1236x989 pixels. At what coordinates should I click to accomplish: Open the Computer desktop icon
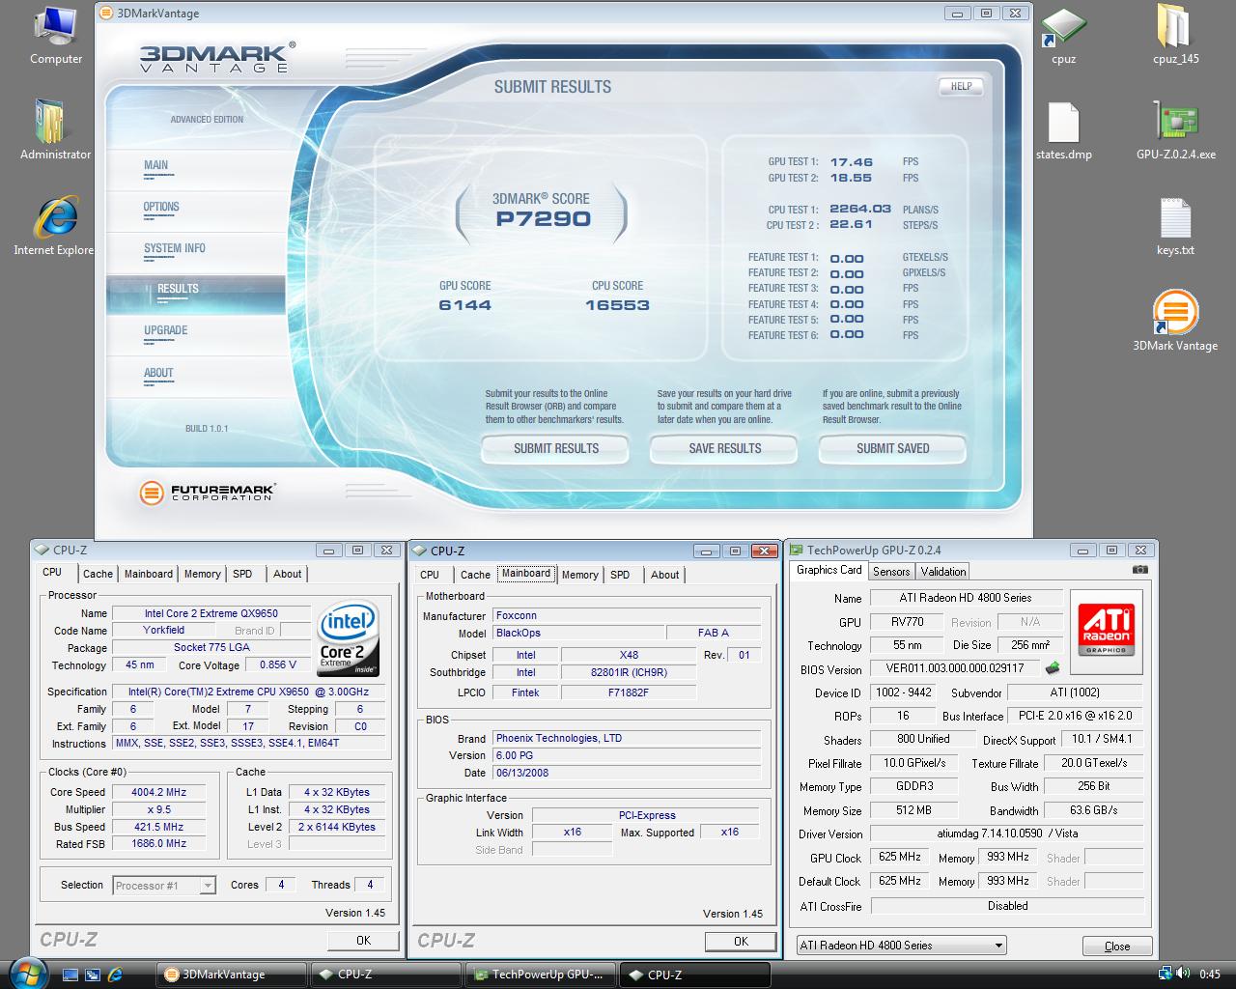55,36
